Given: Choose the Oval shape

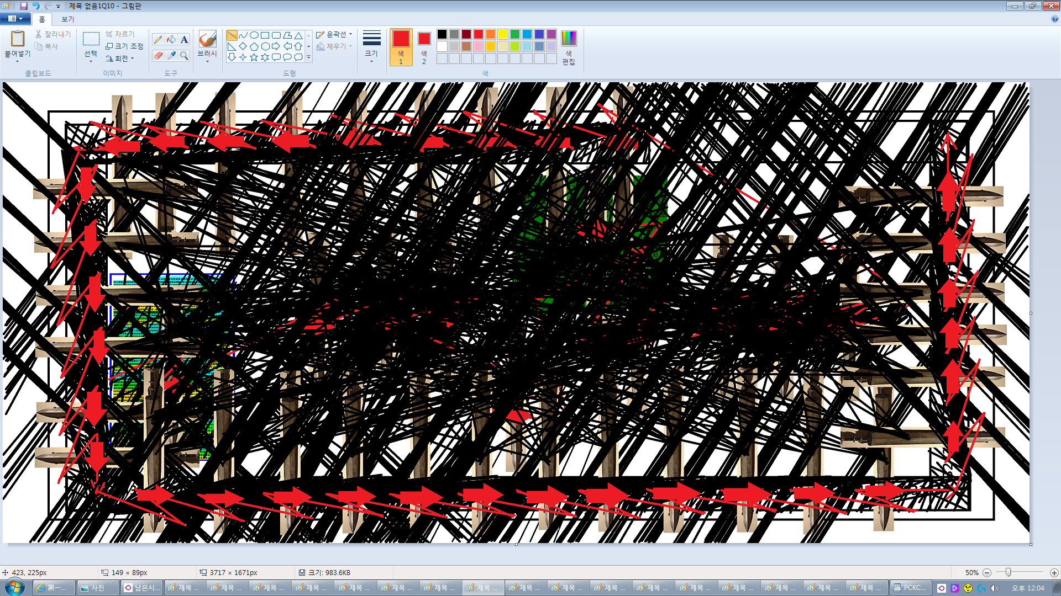Looking at the screenshot, I should pos(254,35).
